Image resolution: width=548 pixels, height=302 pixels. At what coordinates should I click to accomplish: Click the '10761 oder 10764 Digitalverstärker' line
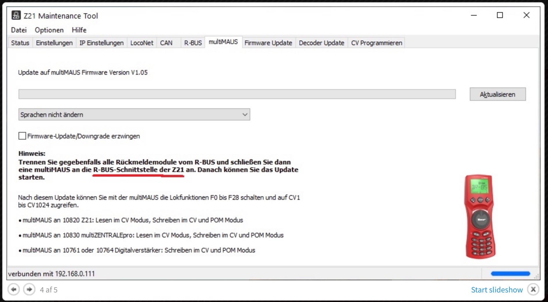(x=137, y=250)
